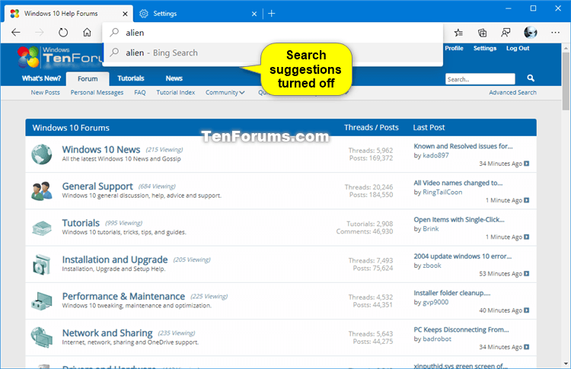
Task: Go to last post icon in Tutorials row
Action: [x=526, y=237]
